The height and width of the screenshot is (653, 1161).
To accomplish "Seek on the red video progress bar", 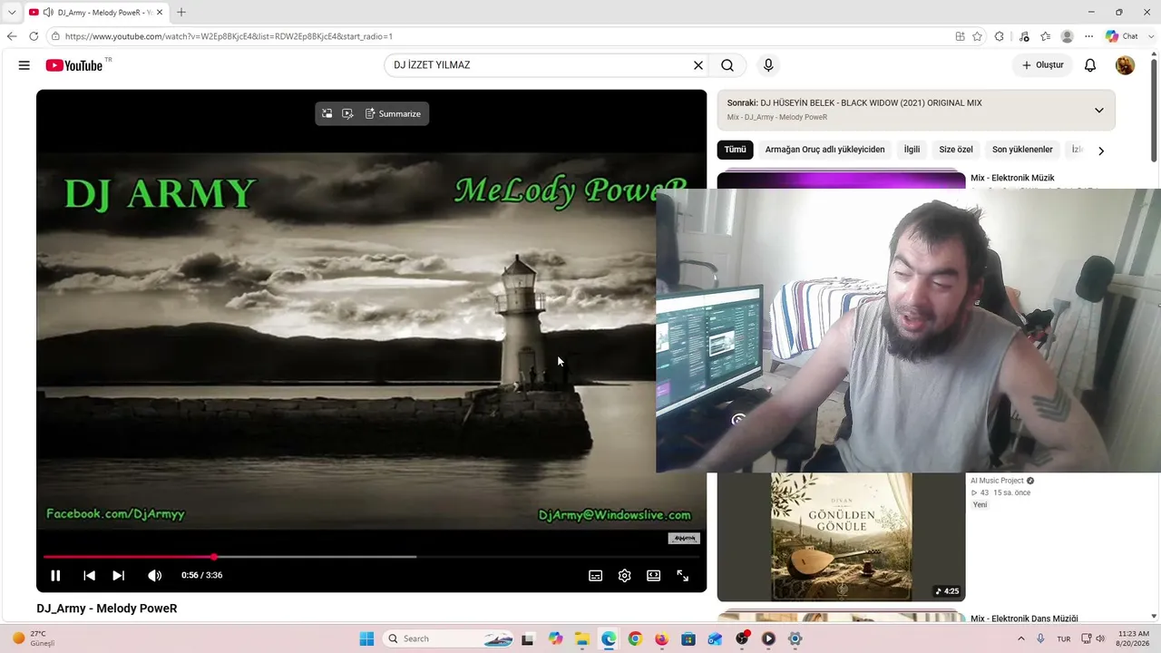I will click(371, 557).
